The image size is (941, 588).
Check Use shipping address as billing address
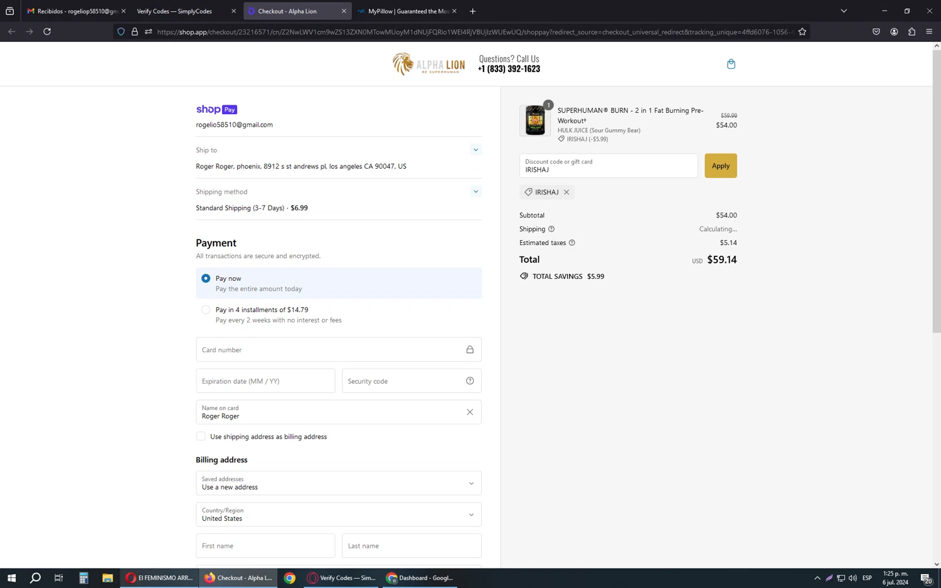click(201, 436)
